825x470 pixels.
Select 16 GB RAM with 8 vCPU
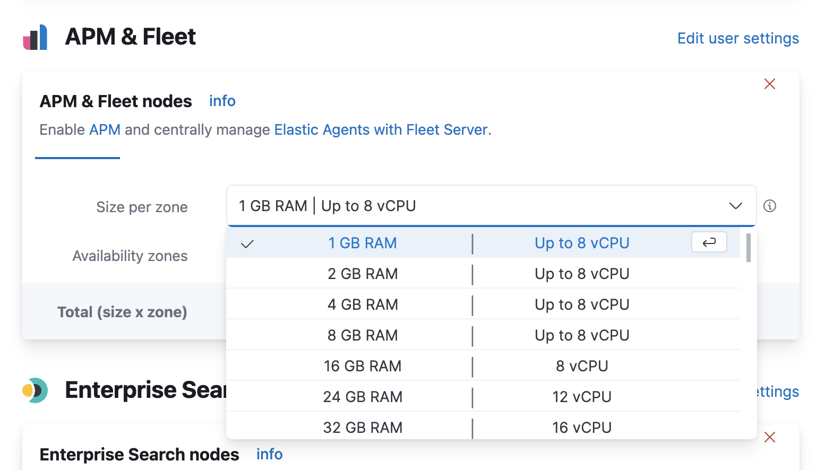click(x=363, y=366)
